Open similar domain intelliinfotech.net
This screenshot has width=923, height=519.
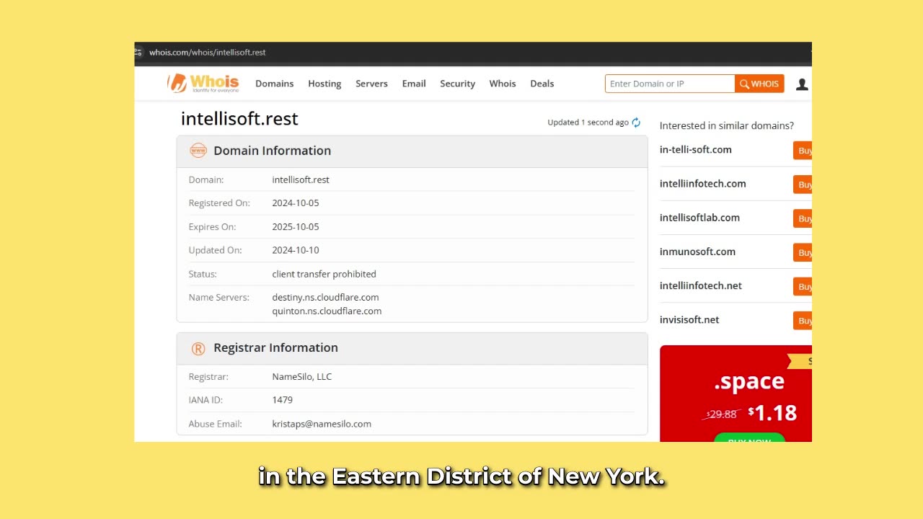701,285
